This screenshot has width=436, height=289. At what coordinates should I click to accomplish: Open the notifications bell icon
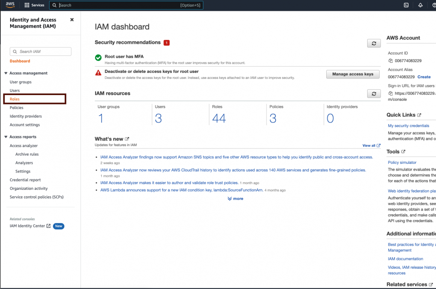420,5
